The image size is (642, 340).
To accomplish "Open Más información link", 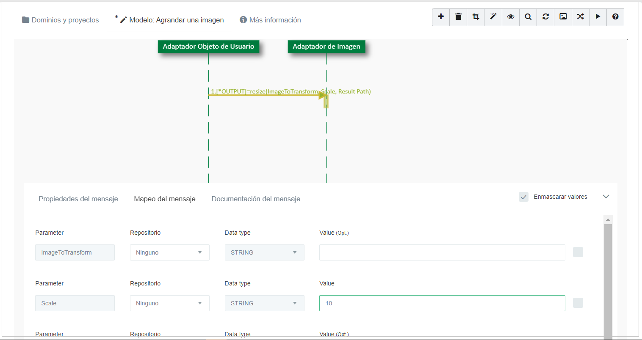I will coord(270,20).
